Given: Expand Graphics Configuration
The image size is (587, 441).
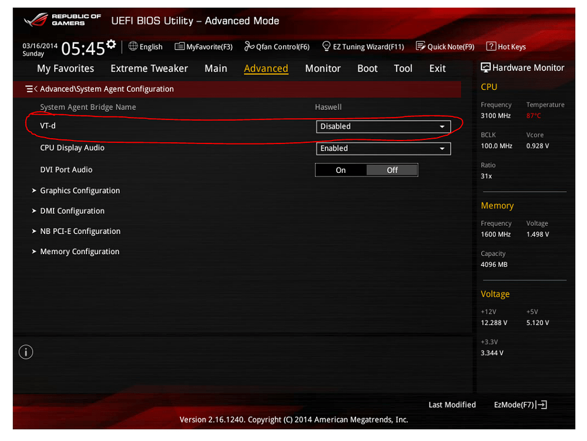Looking at the screenshot, I should pyautogui.click(x=79, y=190).
